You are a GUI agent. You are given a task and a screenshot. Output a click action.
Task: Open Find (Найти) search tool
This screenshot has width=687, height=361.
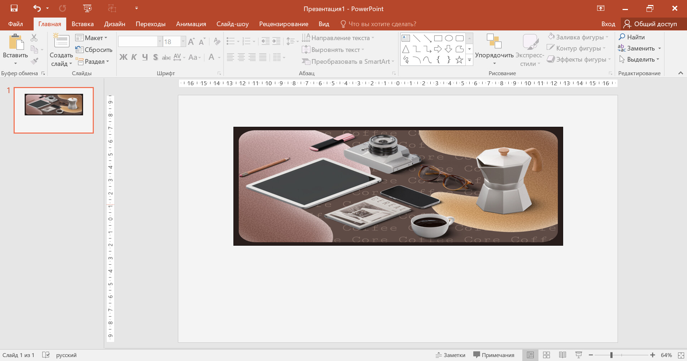632,37
